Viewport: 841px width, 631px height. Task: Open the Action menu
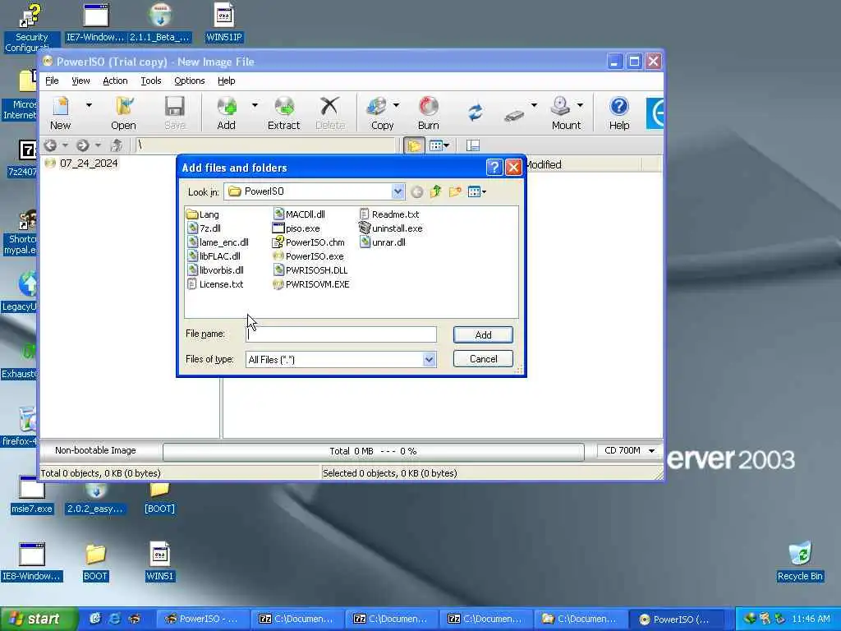tap(115, 81)
